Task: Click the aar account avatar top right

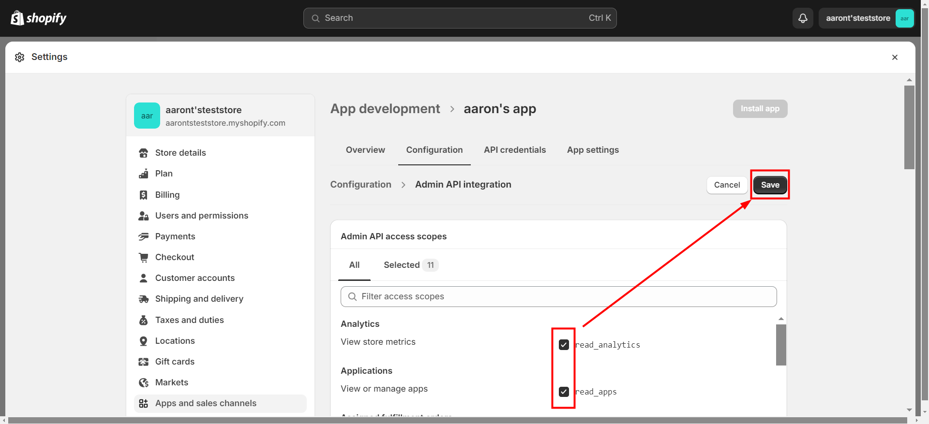Action: (904, 18)
